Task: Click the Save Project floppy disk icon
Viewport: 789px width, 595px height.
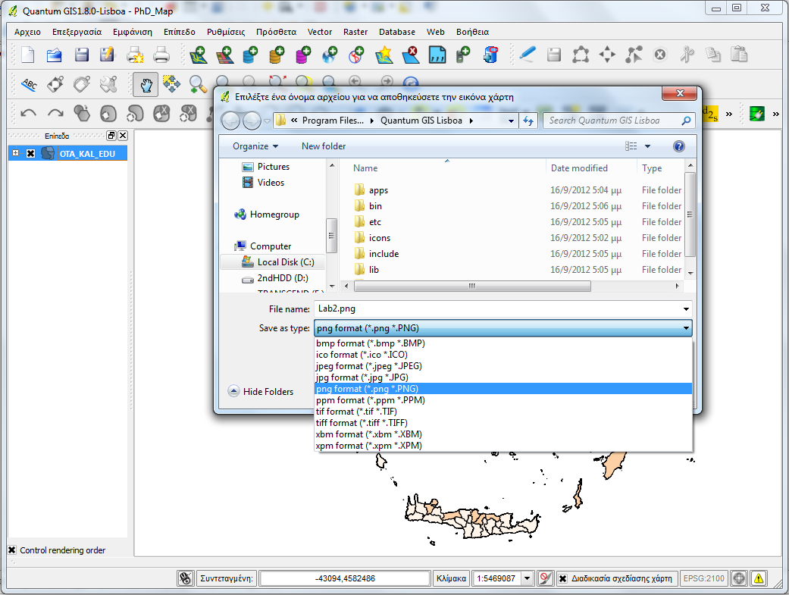Action: pos(81,55)
